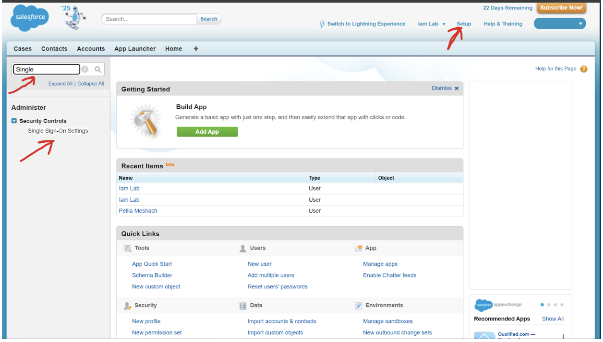Click the magnifier icon in Setup quick find
This screenshot has width=604, height=342.
pos(98,69)
